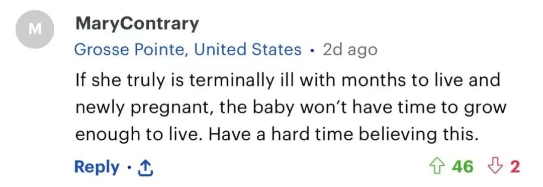Click the upvote count 46
The width and height of the screenshot is (543, 187).
pyautogui.click(x=464, y=167)
